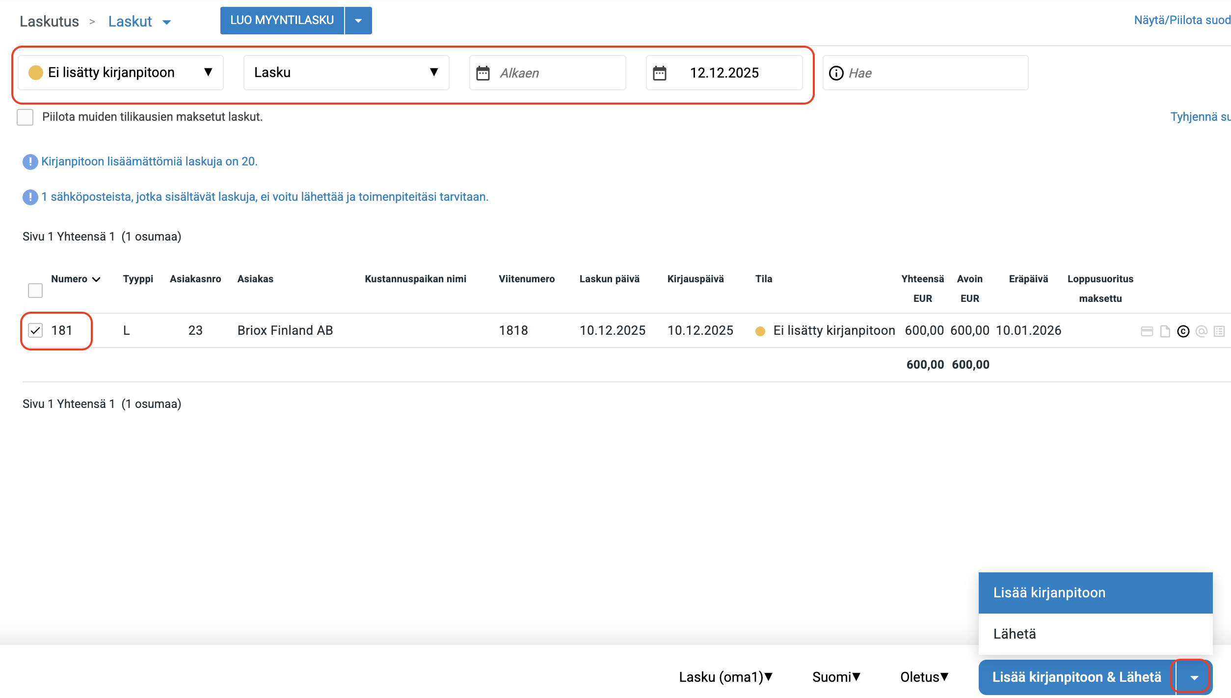Screen dimensions: 1231x698
Task: Click the yellow status dot in the Tila column
Action: (x=760, y=331)
